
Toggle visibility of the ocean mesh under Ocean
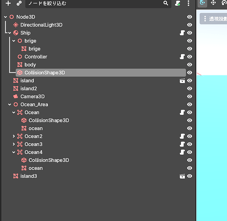pyautogui.click(x=189, y=128)
